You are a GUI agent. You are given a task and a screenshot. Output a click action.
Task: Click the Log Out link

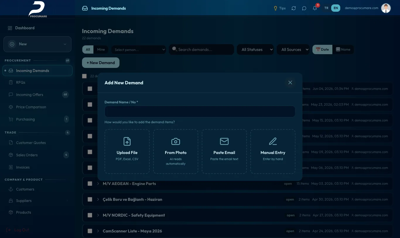22,230
